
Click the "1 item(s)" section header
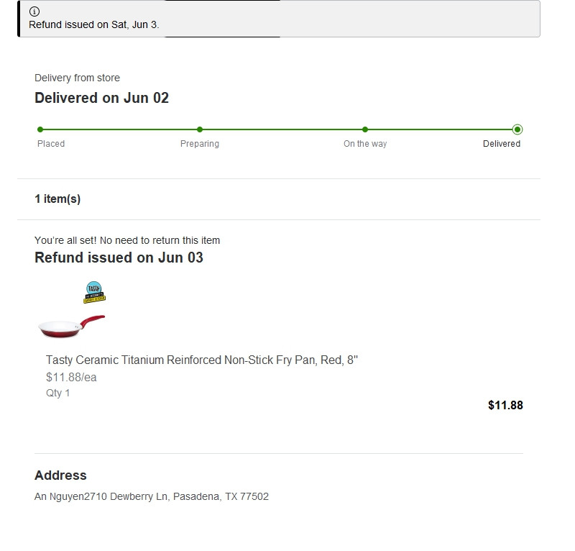click(x=57, y=199)
